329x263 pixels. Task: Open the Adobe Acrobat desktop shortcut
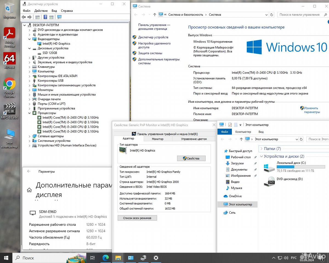[9, 37]
